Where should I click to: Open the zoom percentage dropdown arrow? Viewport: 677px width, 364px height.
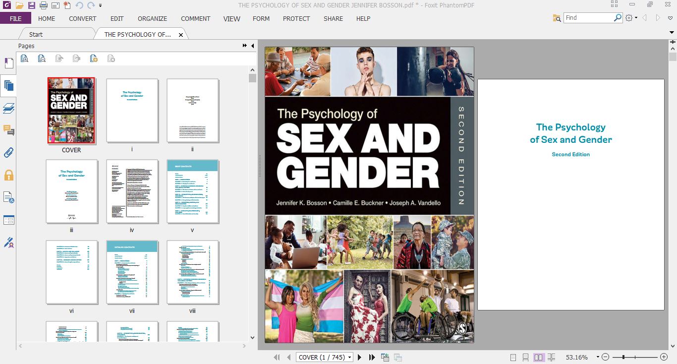(598, 357)
